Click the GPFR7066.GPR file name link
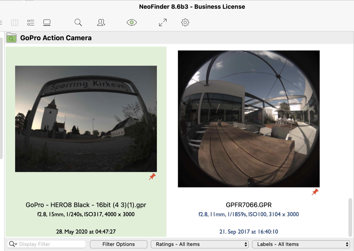 coord(249,204)
